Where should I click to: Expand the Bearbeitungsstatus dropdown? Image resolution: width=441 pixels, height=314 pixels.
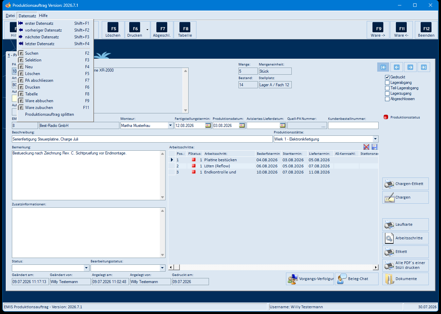click(x=162, y=268)
